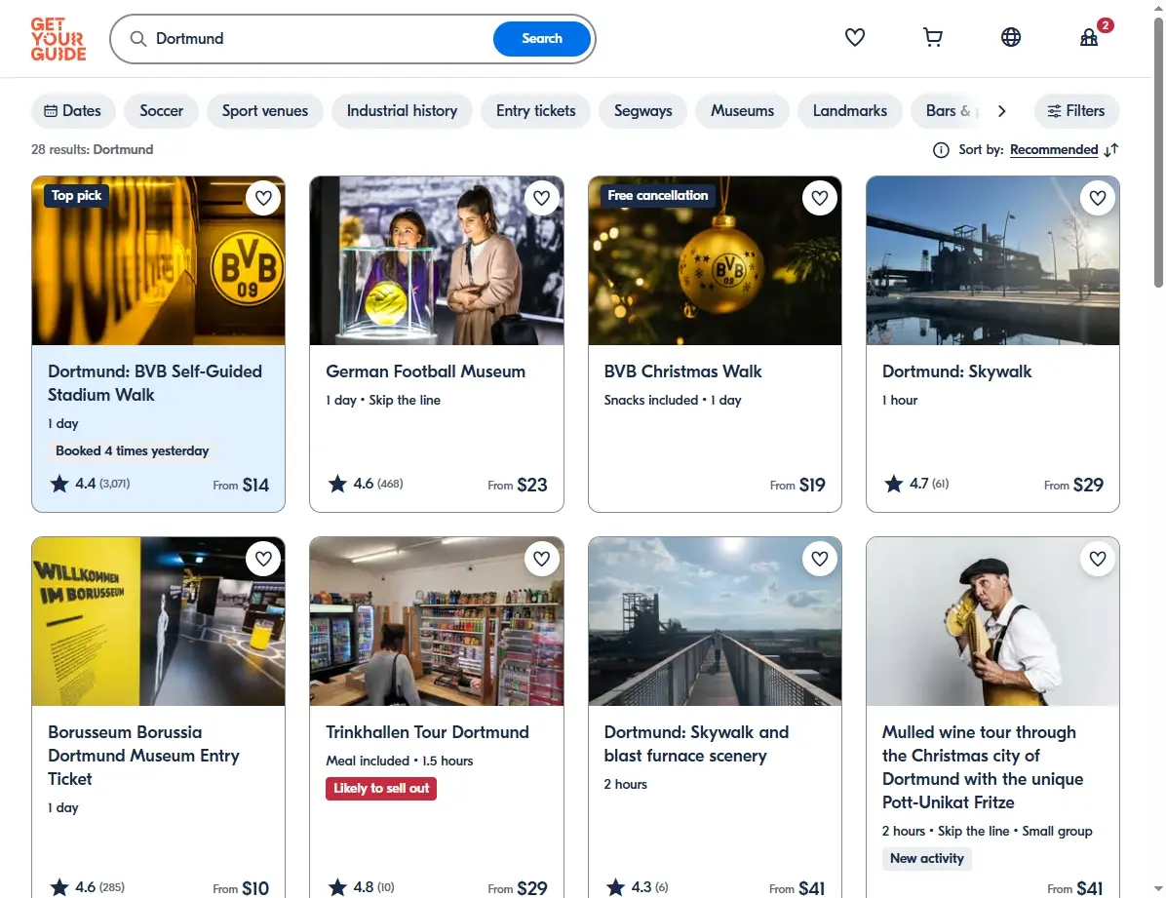Open the BVB Christmas Walk title
The height and width of the screenshot is (898, 1166).
(x=682, y=371)
